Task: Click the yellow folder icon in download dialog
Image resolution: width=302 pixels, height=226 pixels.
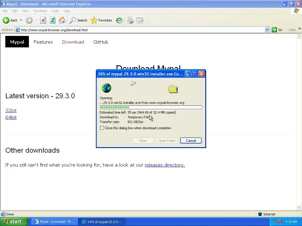Action: [x=173, y=89]
